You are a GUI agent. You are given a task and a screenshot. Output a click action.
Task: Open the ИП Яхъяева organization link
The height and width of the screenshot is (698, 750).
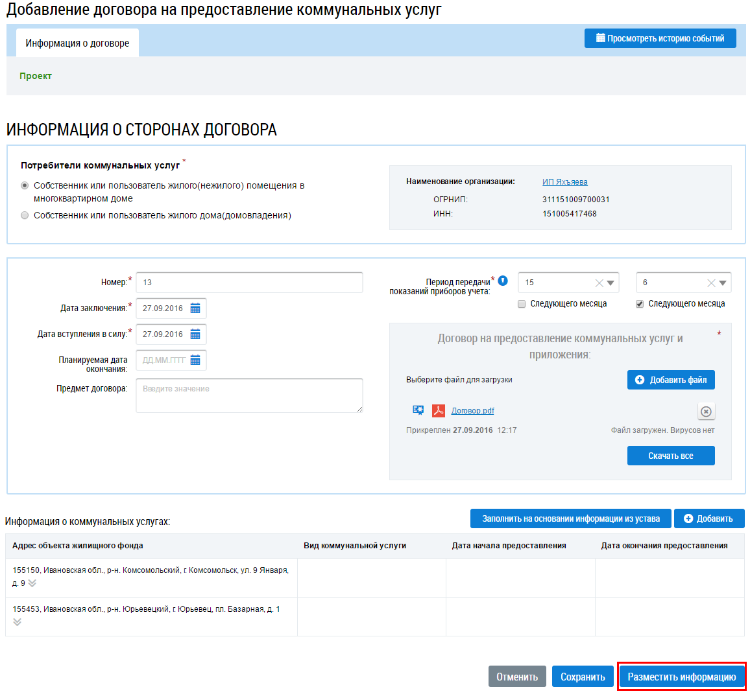click(564, 182)
